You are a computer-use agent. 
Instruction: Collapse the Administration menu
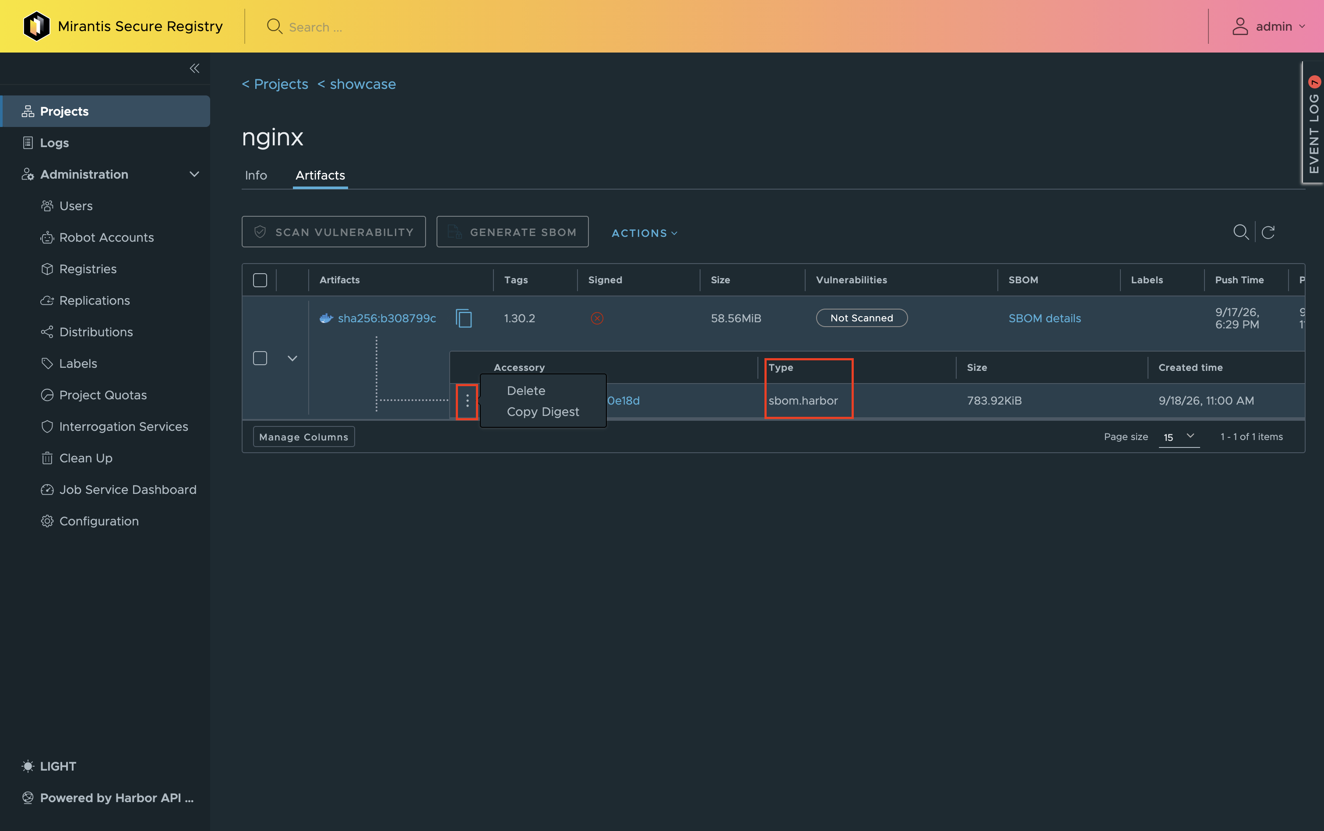pos(194,174)
